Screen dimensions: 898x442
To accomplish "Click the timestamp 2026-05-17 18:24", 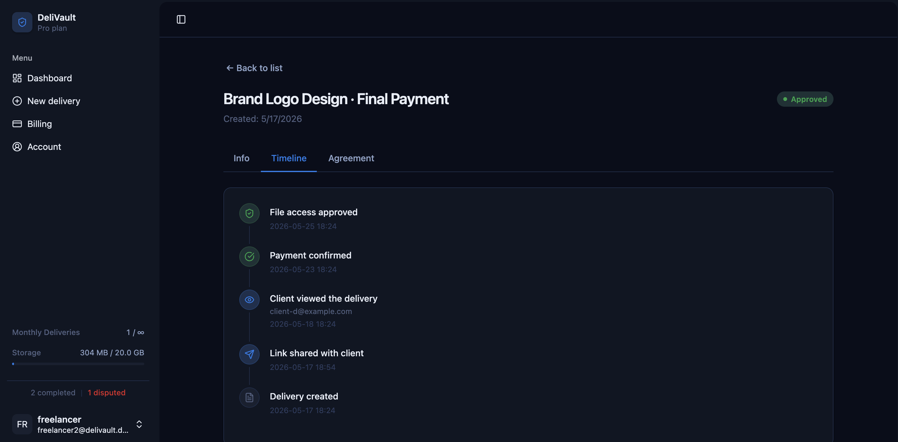I will pyautogui.click(x=302, y=410).
